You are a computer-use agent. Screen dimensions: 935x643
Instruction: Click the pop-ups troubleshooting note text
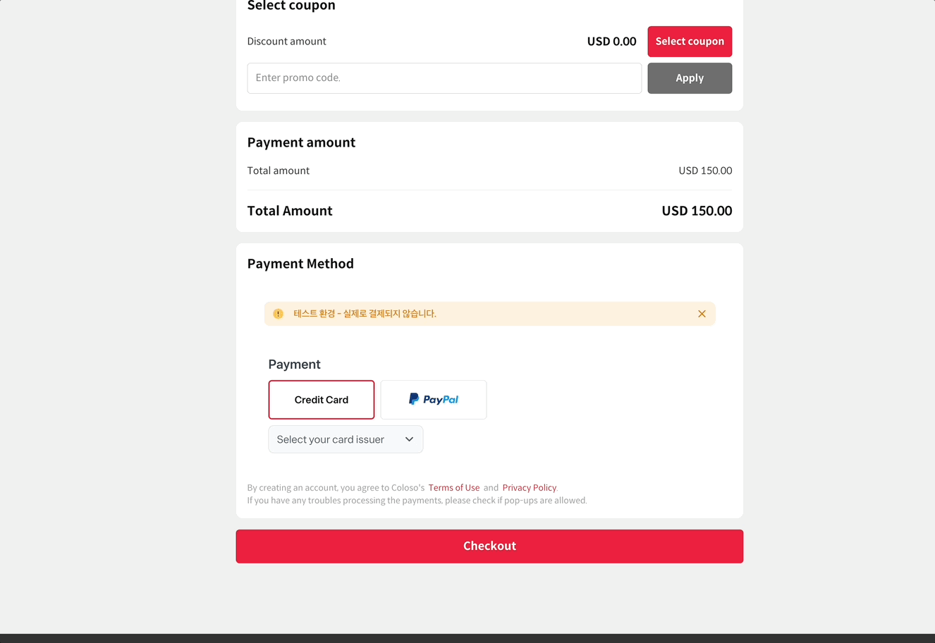(x=417, y=501)
